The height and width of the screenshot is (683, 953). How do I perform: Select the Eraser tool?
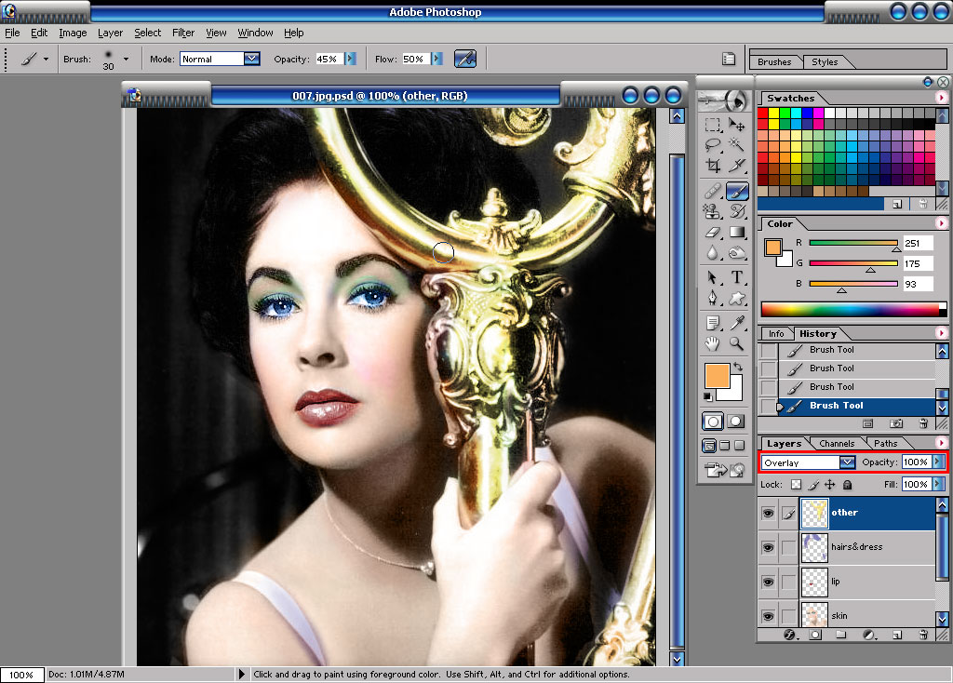point(712,232)
